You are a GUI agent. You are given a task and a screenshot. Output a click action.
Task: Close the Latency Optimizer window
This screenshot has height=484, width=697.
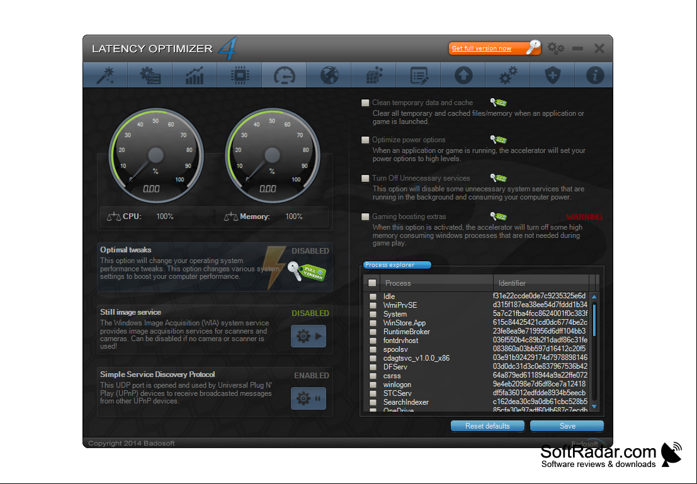[x=599, y=48]
